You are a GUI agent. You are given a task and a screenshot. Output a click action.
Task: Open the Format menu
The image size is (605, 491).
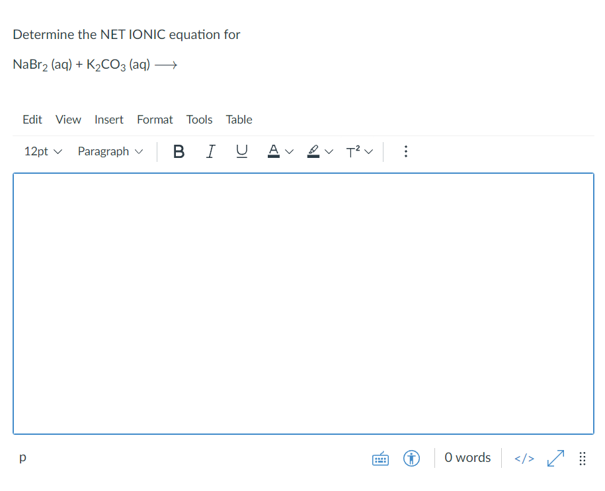tap(155, 120)
